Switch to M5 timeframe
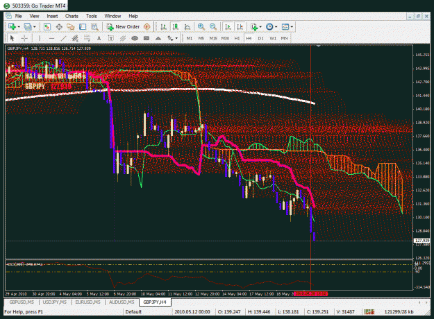 pos(201,38)
